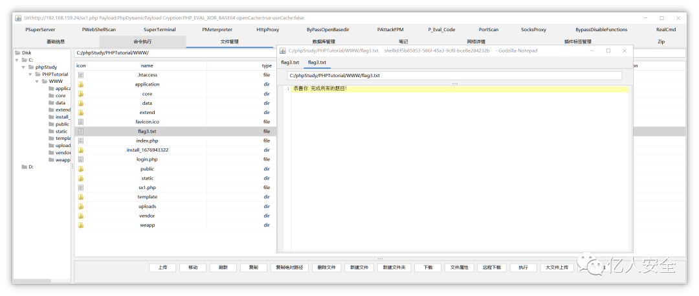This screenshot has height=296, width=699.
Task: Switch to the RealCmd tab
Action: pos(666,30)
